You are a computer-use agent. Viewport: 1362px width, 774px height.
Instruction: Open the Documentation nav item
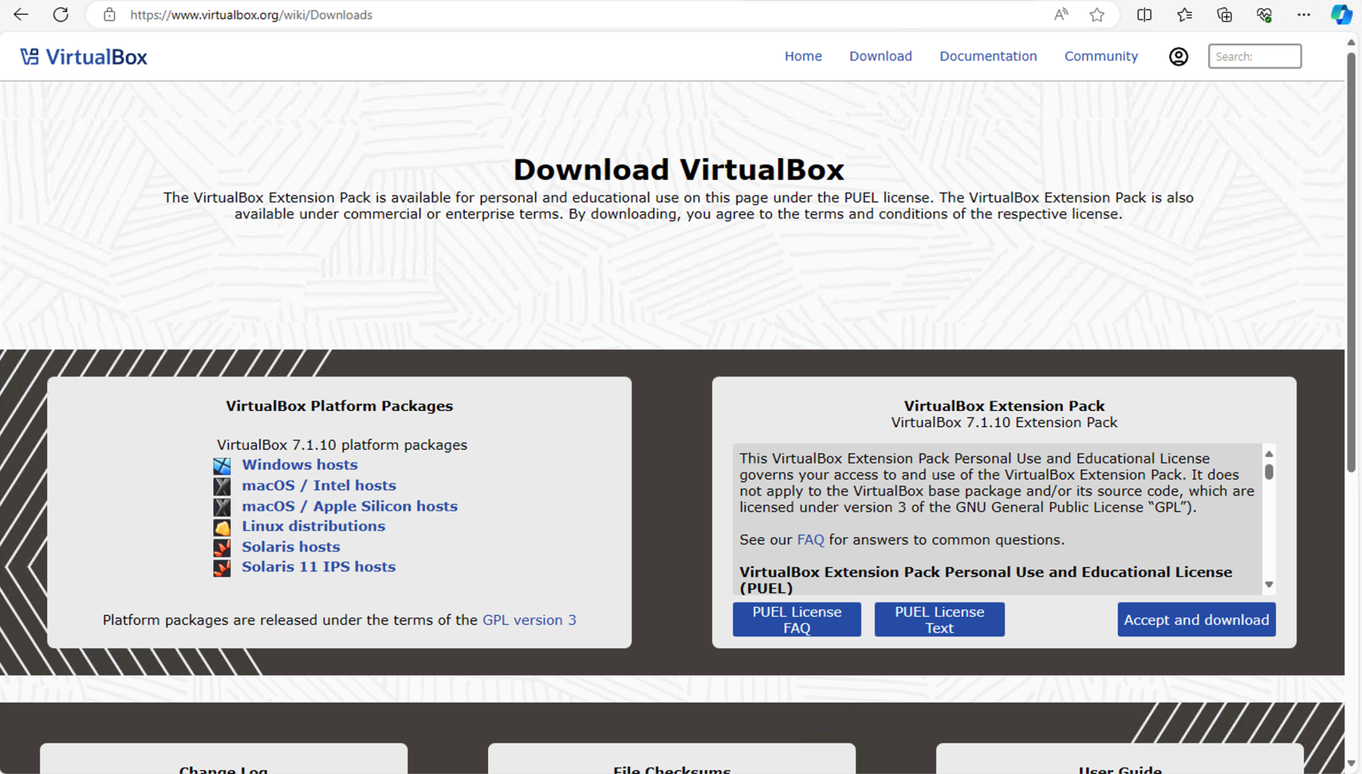coord(988,56)
